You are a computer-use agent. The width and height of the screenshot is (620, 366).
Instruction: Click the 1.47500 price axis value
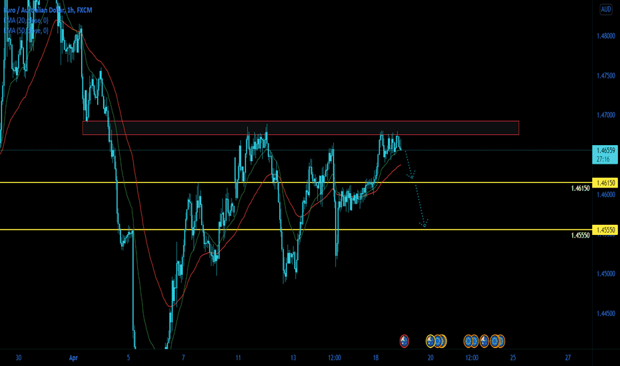606,76
